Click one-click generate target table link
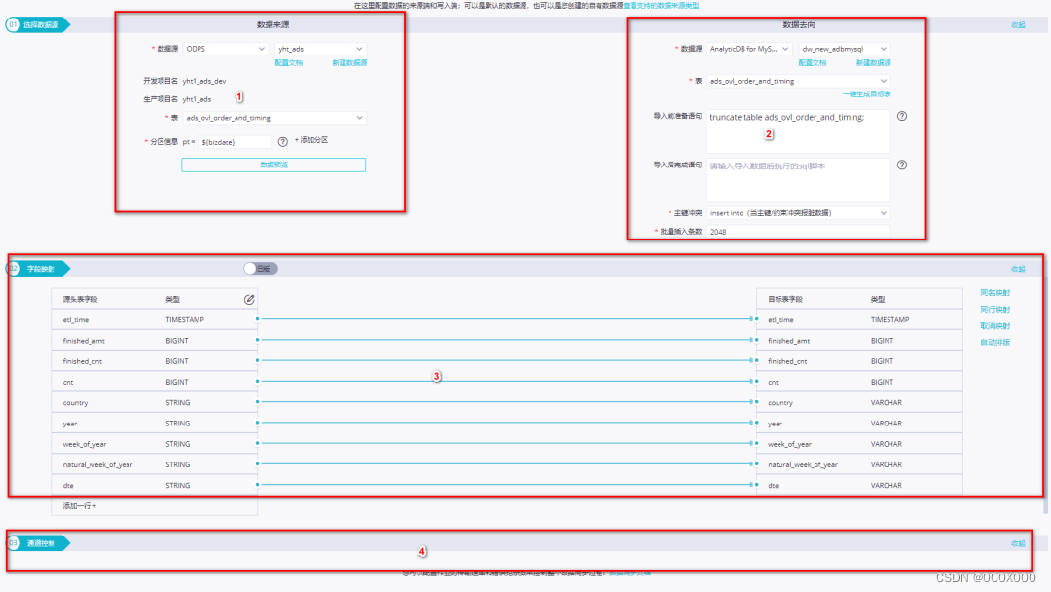This screenshot has width=1051, height=592. pos(866,93)
